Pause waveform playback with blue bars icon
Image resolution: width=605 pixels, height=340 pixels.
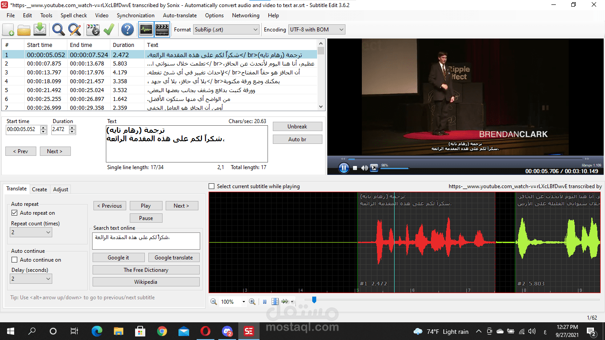(265, 301)
